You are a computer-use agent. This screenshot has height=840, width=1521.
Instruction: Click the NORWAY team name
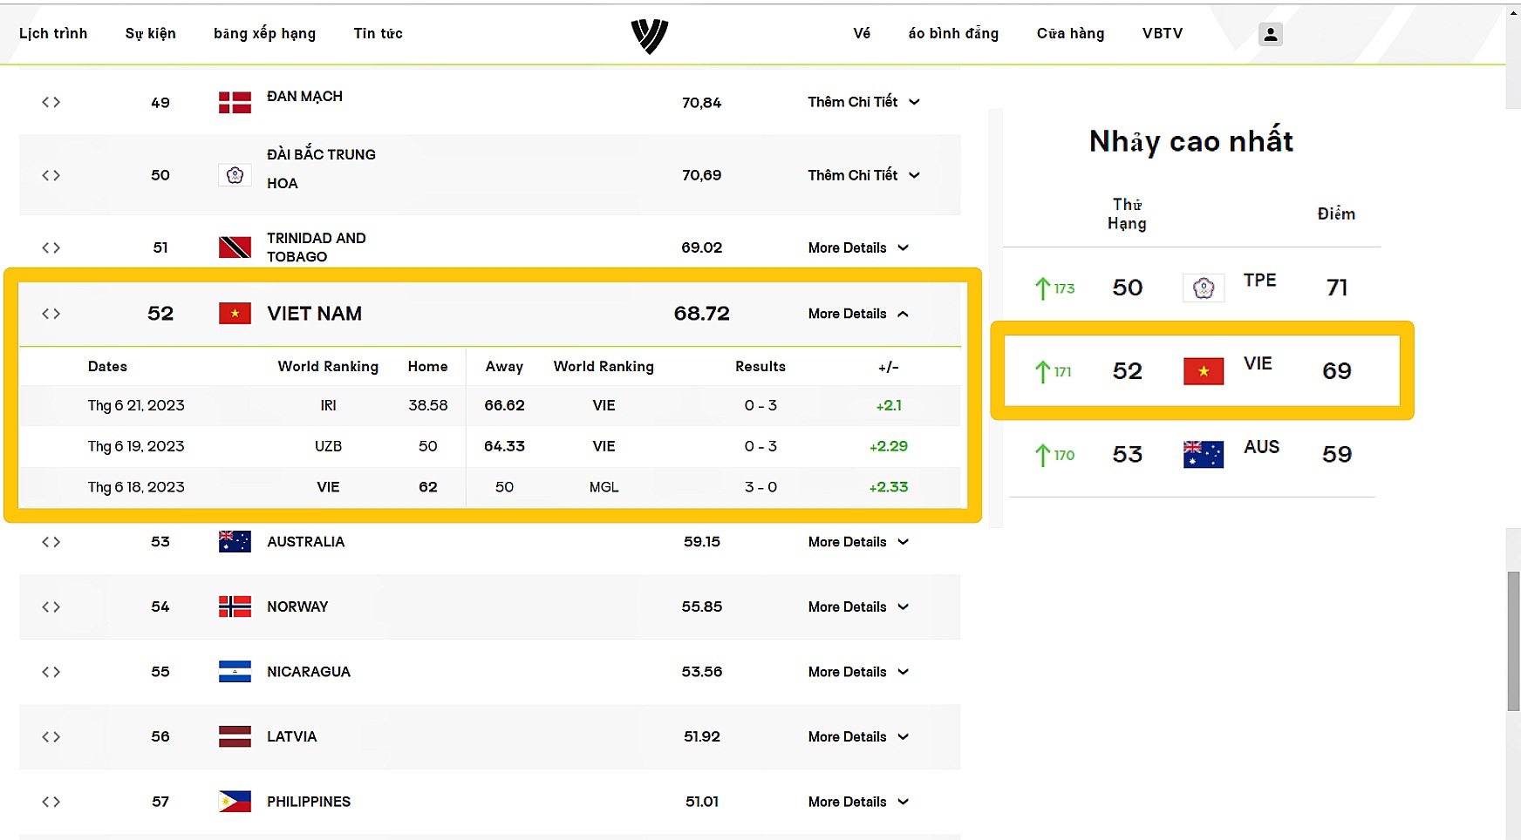point(297,606)
